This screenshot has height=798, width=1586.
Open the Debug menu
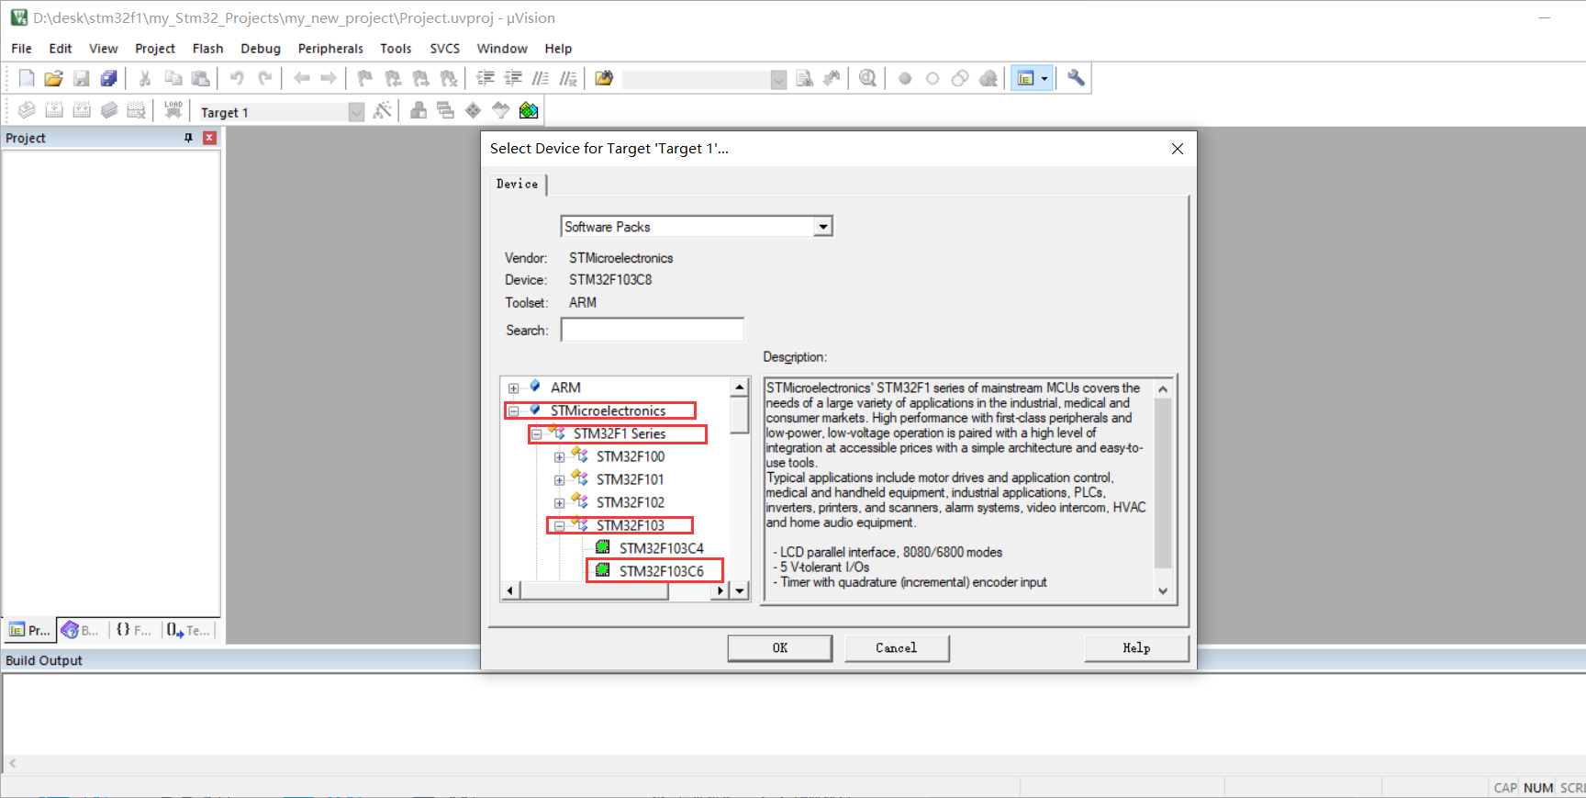pyautogui.click(x=261, y=49)
